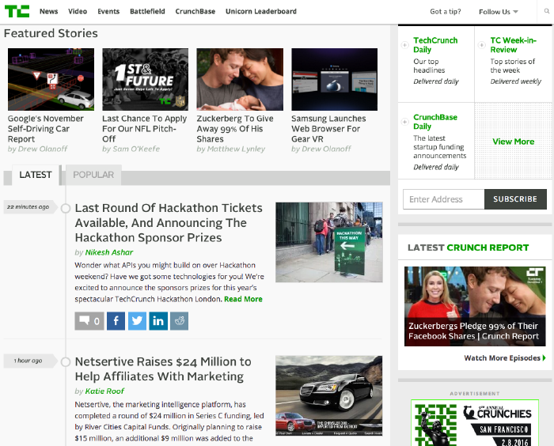Open Zuckerberg baby featured story thumbnail
554x446 pixels.
click(240, 79)
